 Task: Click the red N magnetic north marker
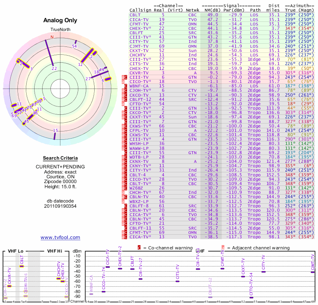[52, 37]
